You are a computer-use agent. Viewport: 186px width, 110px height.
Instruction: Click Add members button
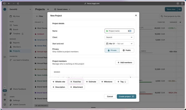click(x=125, y=63)
